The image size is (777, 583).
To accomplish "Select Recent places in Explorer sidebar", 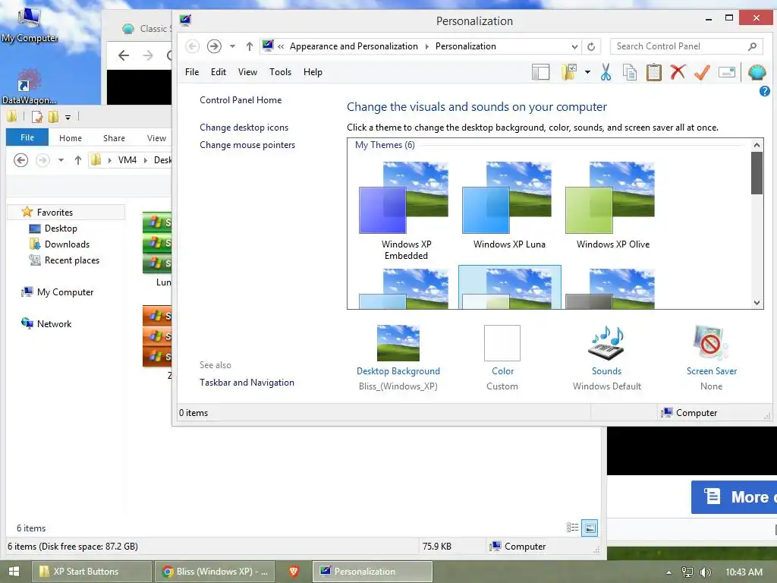I will click(x=72, y=260).
